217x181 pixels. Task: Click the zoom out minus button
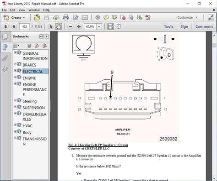(x=71, y=27)
